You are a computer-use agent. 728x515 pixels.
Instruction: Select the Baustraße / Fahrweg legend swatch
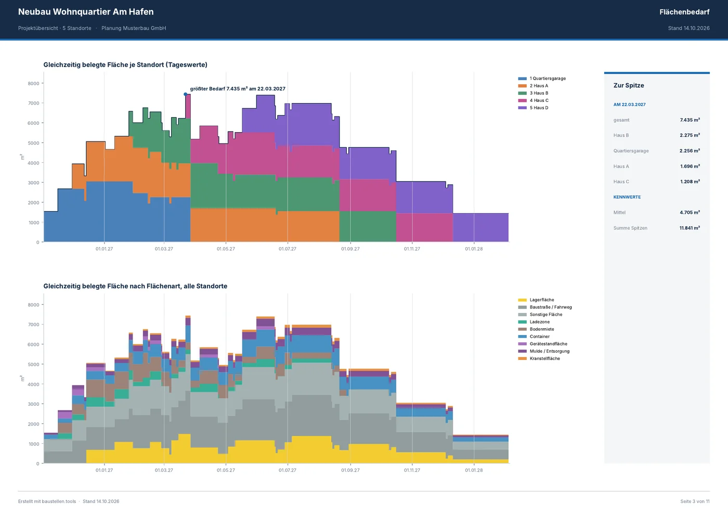coord(522,307)
